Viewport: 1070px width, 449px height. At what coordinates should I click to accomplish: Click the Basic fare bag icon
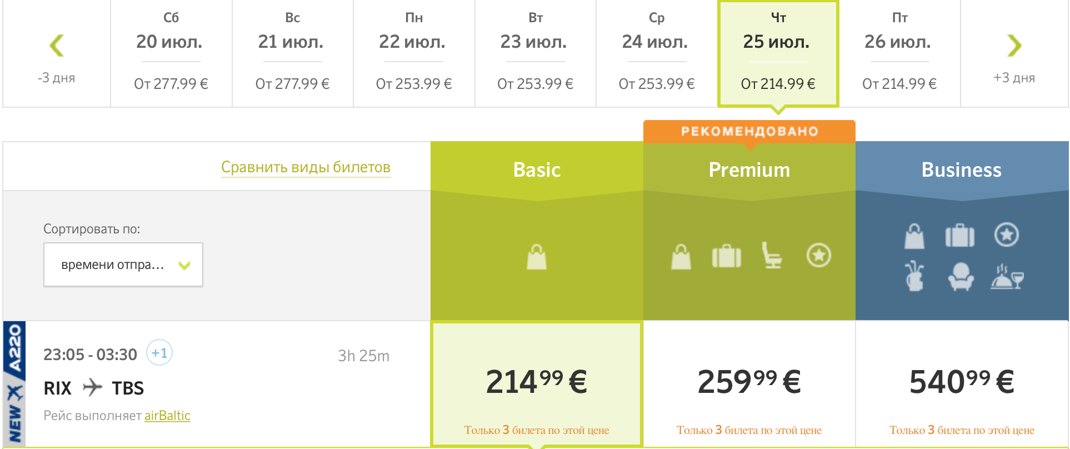tap(537, 257)
